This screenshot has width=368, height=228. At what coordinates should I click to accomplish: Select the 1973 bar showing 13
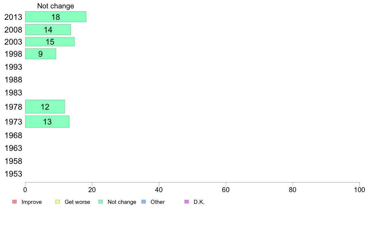[47, 122]
